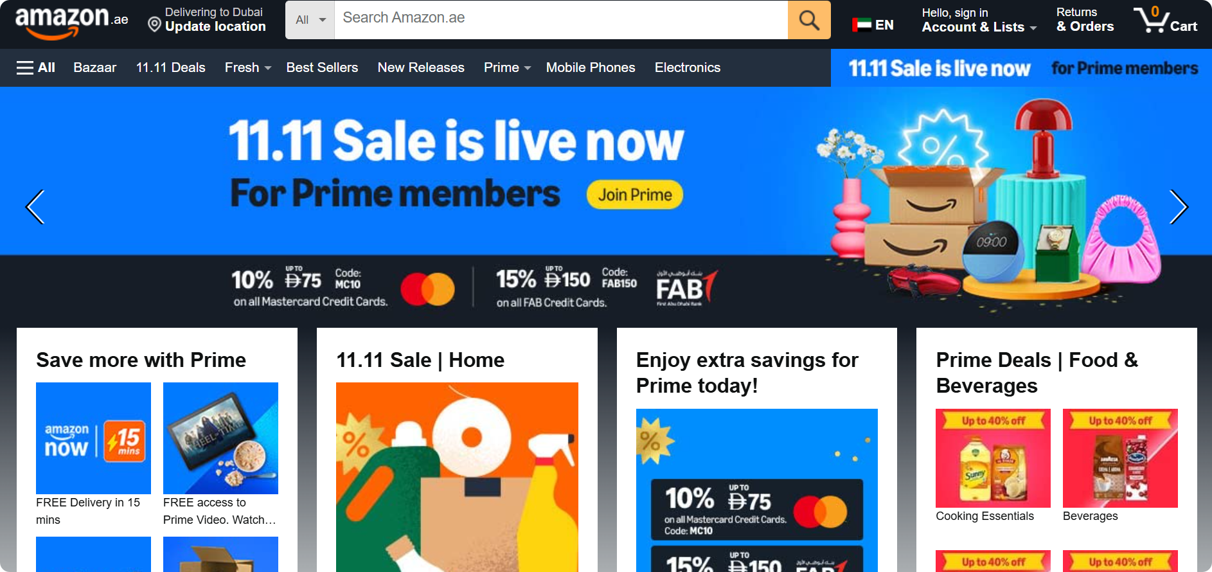Open the Cooking Essentials deal thumbnail
The height and width of the screenshot is (572, 1212).
[x=993, y=458]
